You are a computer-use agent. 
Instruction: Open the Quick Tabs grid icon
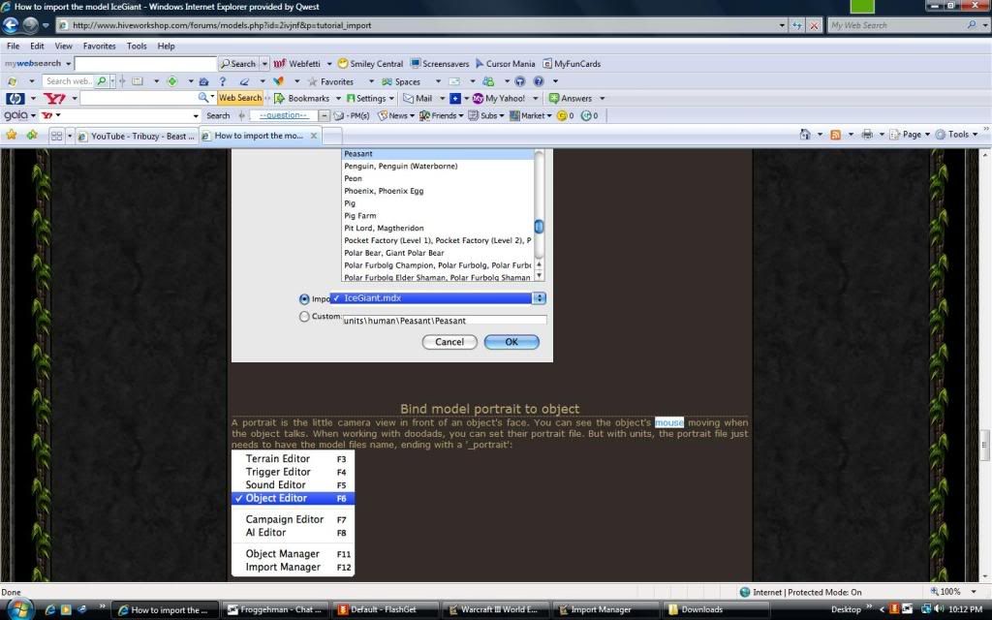coord(56,136)
